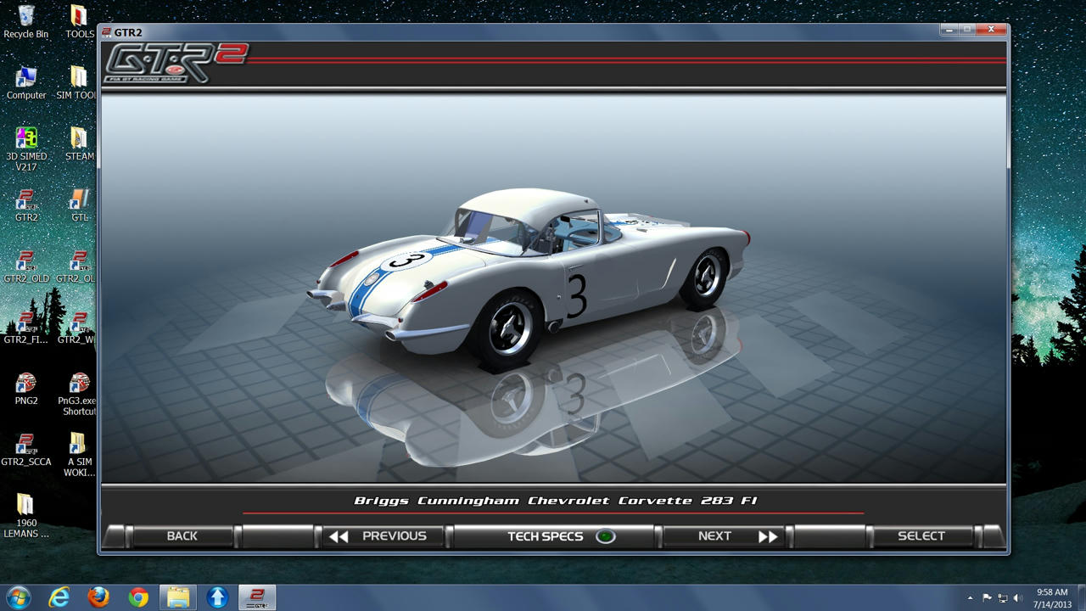Open the PnG3.exe Shortcut icon
Image resolution: width=1086 pixels, height=611 pixels.
(x=78, y=394)
